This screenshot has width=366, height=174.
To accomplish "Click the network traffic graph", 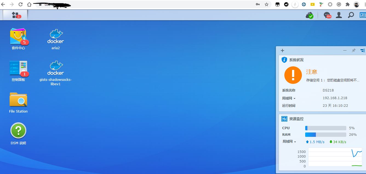I will point(335,157).
